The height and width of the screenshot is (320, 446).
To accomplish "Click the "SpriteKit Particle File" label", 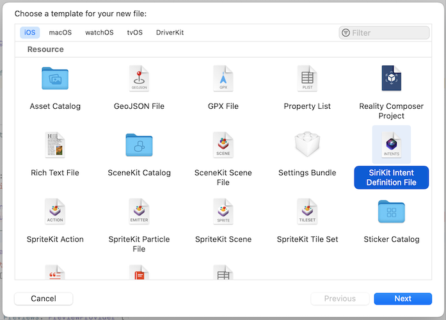I will click(x=139, y=244).
